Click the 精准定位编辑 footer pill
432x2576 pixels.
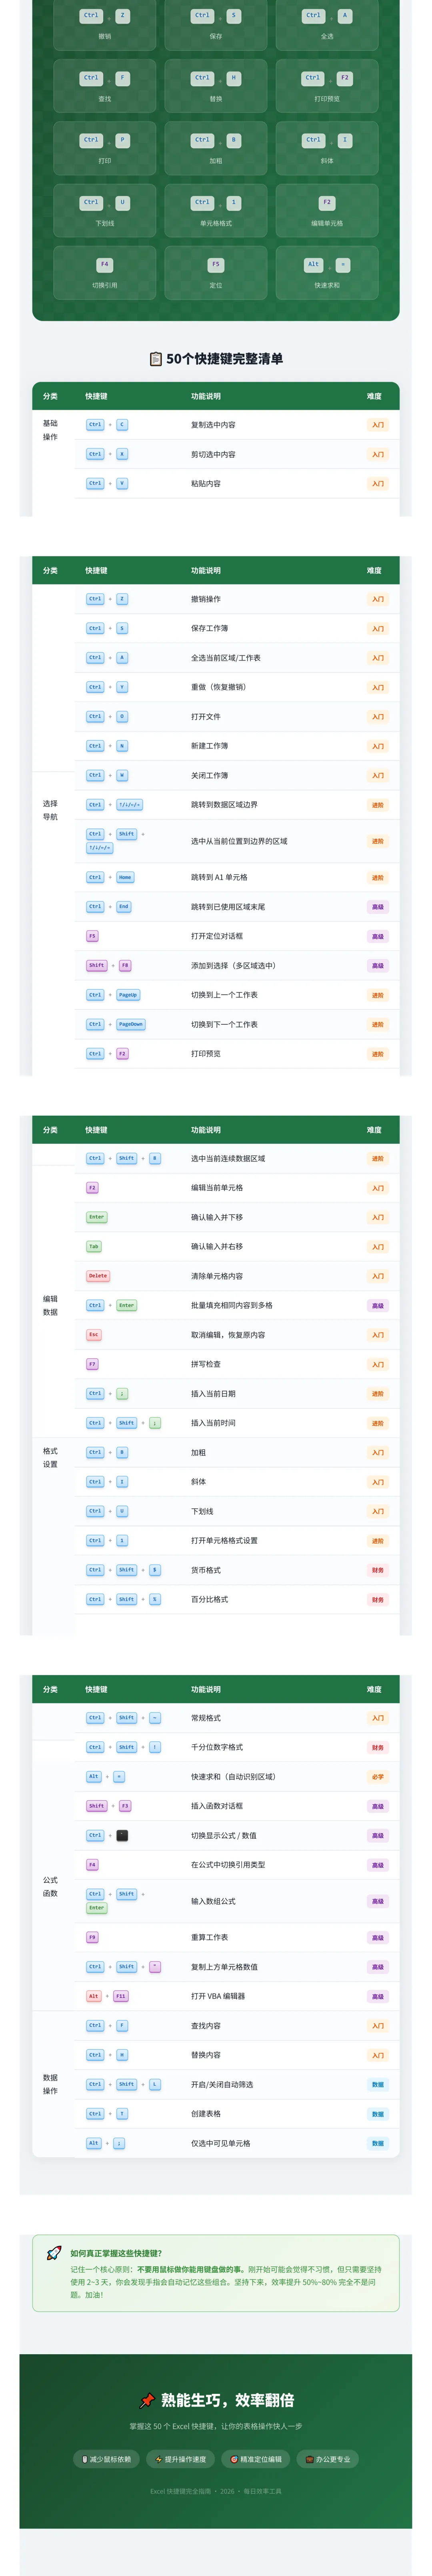click(x=256, y=2459)
